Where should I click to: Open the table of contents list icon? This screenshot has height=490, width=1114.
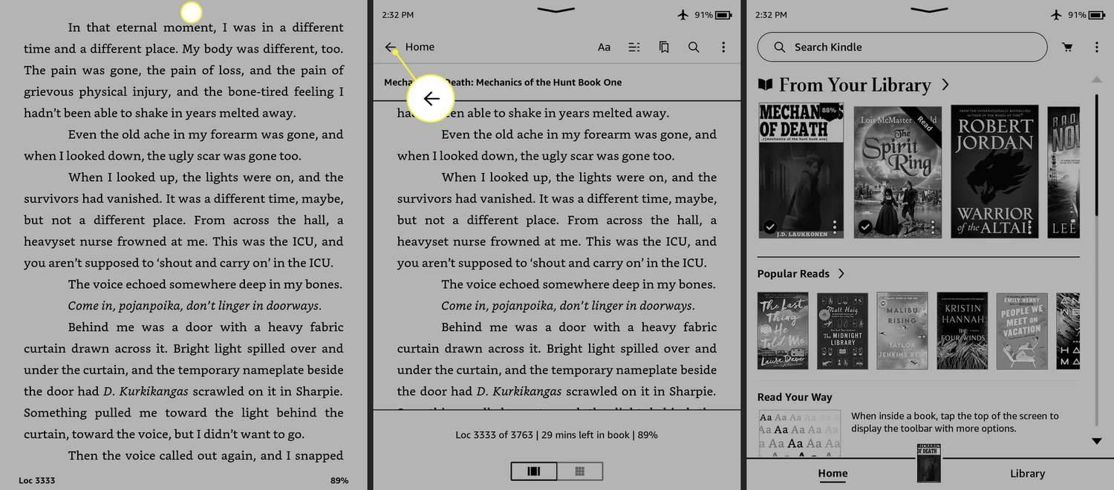click(x=633, y=47)
